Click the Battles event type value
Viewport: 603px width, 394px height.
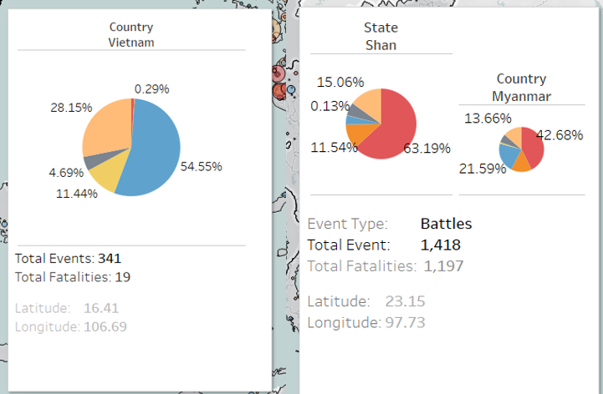point(446,224)
